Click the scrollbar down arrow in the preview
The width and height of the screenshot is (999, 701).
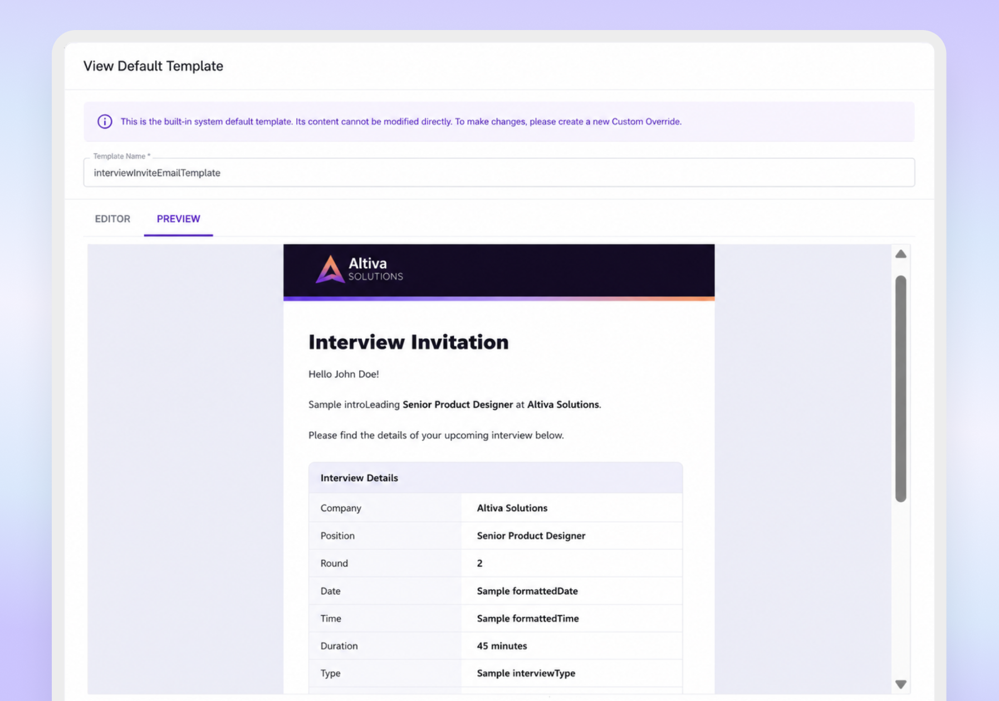point(900,684)
